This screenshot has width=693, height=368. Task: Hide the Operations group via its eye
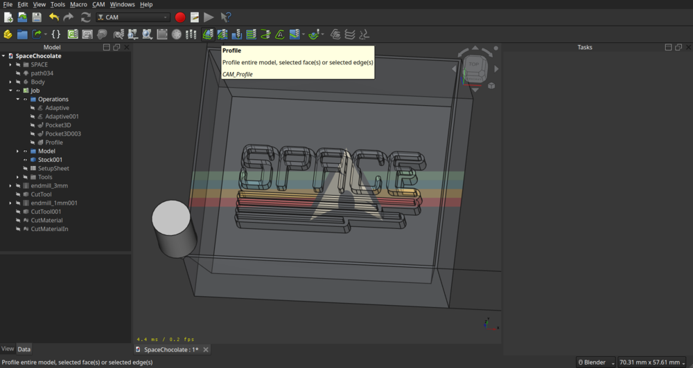(x=25, y=100)
